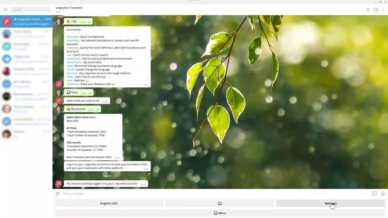Click 'Number of requests: 3 / 1000' line
Image resolution: width=388 pixels, height=218 pixels.
pyautogui.click(x=85, y=150)
